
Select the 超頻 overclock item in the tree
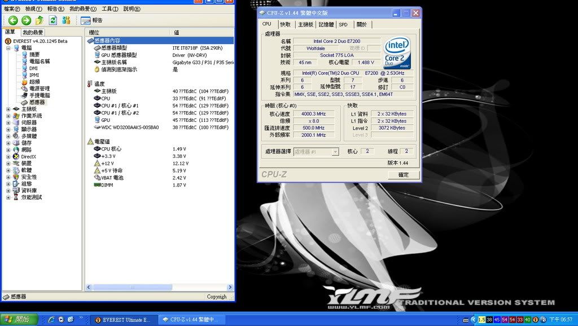pyautogui.click(x=34, y=82)
